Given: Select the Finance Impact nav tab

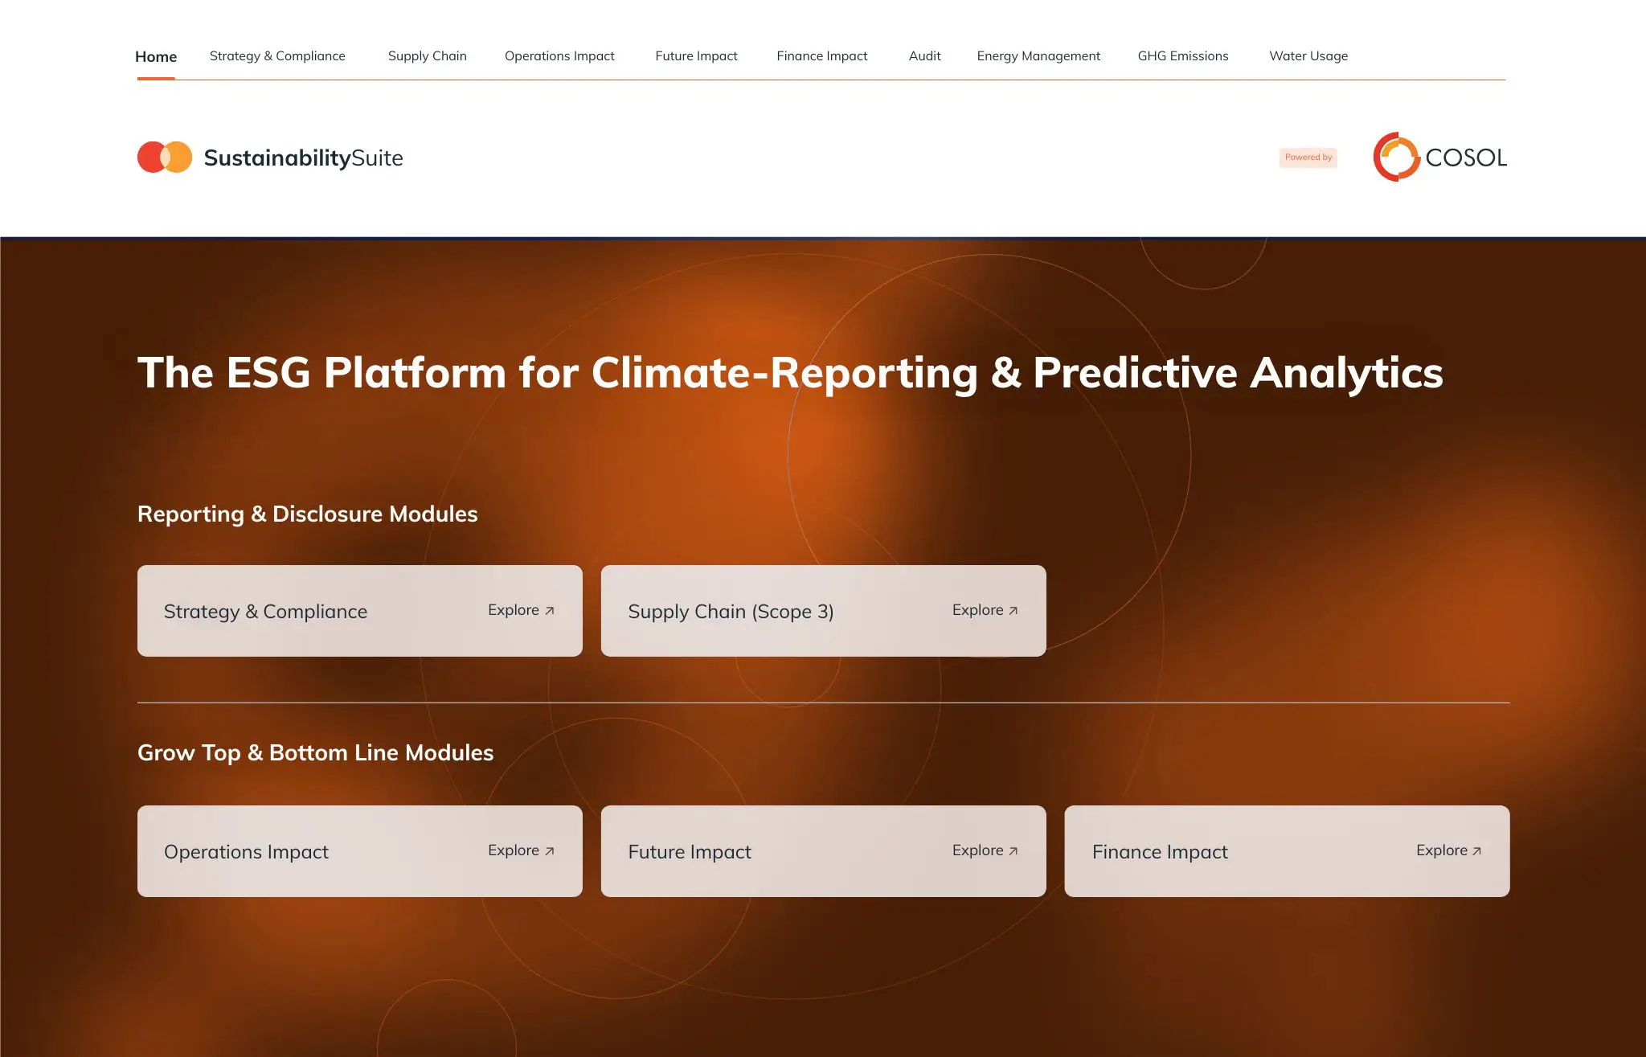Looking at the screenshot, I should (822, 56).
